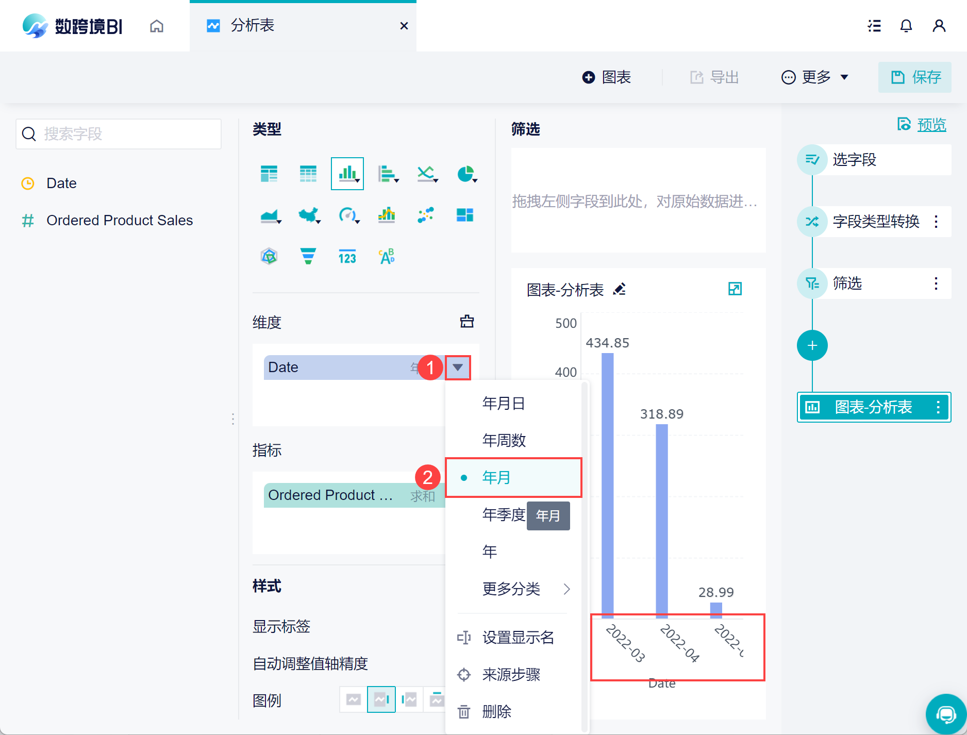Select the 选字段 step
The image size is (967, 735).
click(875, 160)
